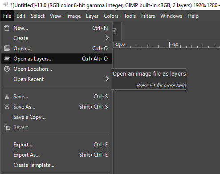
Task: Click the Shift+Ctrl+E shortcut label
Action: (94, 155)
